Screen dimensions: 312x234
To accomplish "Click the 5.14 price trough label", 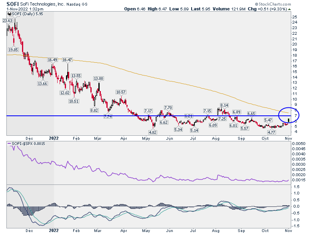I will point(194,130).
